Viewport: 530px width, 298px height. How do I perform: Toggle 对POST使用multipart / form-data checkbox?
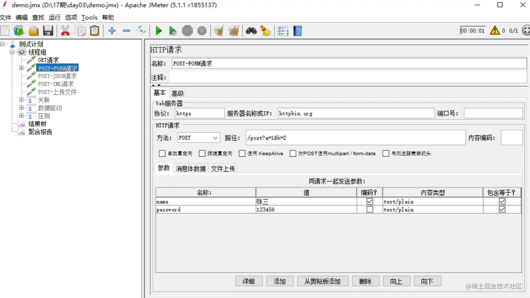293,153
